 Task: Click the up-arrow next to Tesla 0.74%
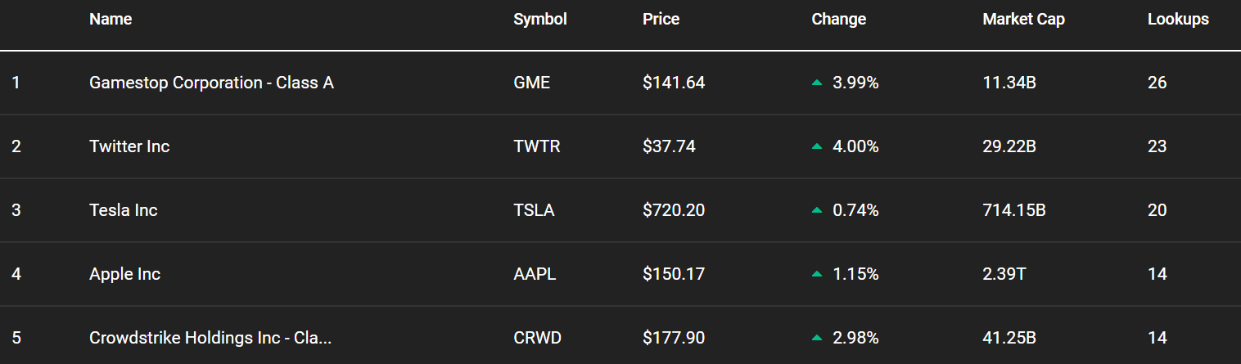(x=816, y=210)
